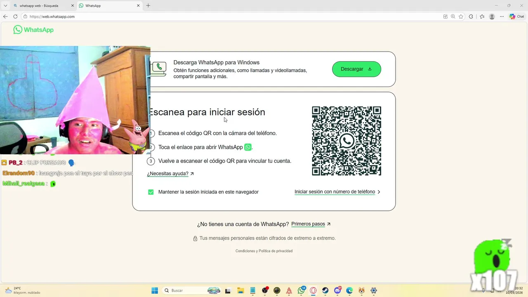The image size is (528, 297).
Task: Open the Notepad app on the taskbar
Action: click(x=253, y=290)
